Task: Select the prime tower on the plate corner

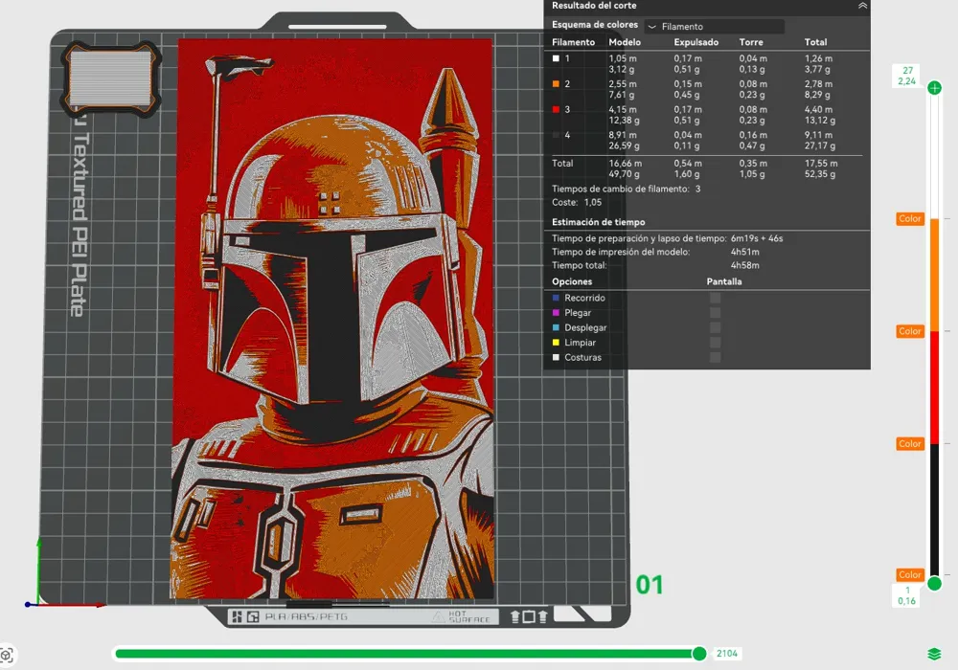Action: [x=110, y=78]
